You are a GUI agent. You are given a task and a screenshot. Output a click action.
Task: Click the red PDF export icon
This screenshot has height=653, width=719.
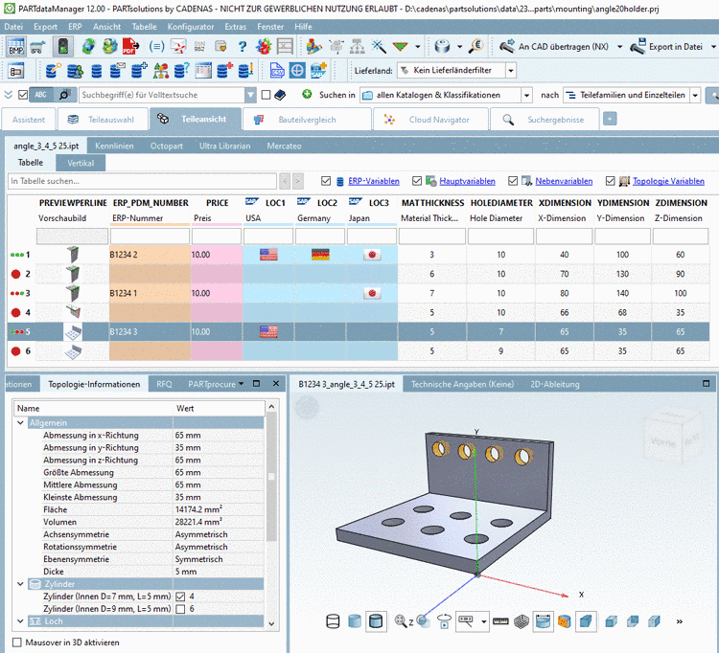(x=131, y=47)
